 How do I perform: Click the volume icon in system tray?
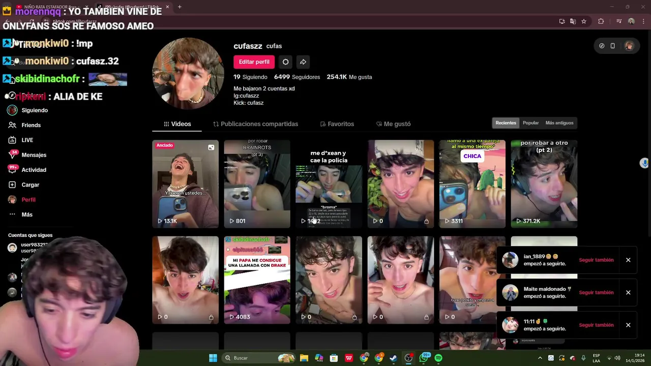618,358
